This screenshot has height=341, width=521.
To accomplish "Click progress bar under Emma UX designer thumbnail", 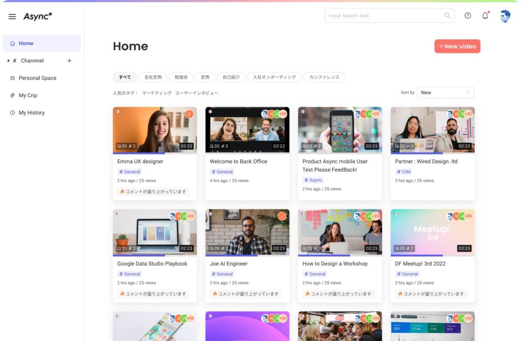I will [155, 153].
